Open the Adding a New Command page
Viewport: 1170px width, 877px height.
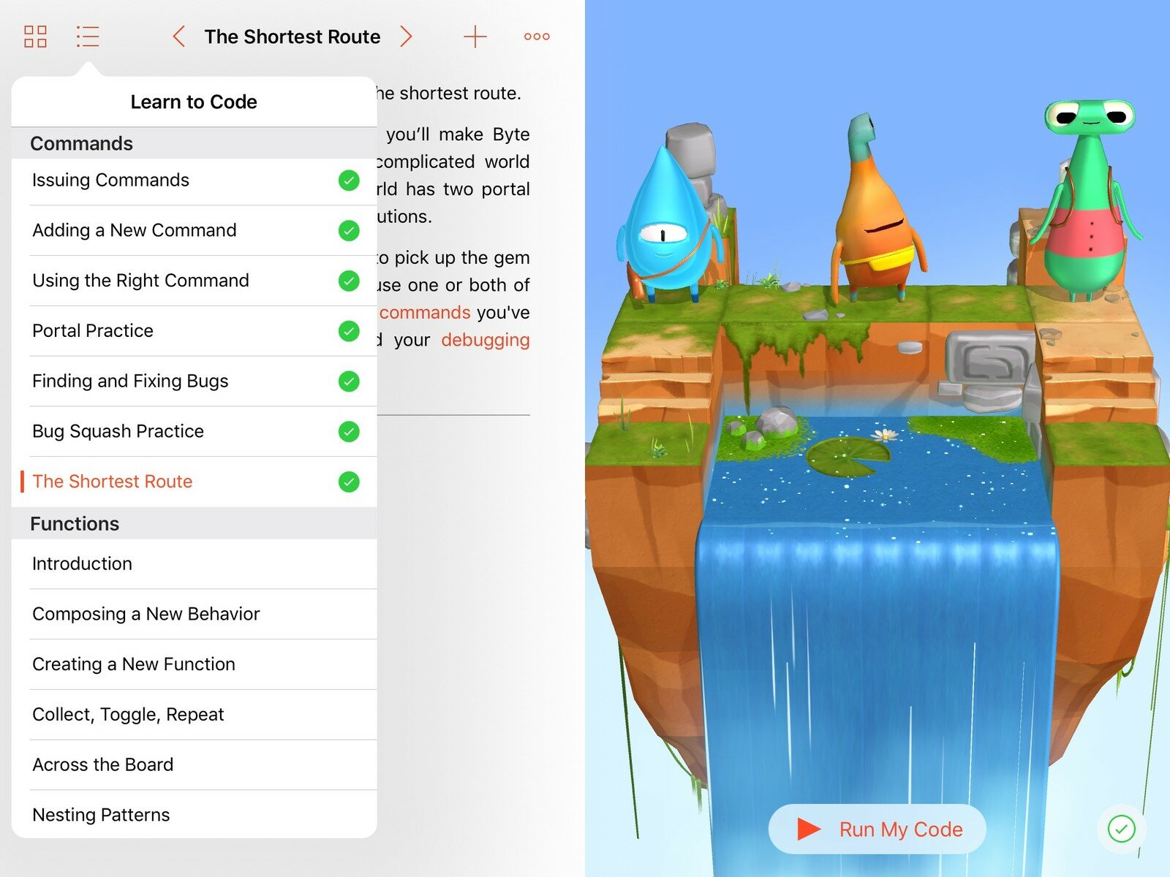pyautogui.click(x=195, y=231)
